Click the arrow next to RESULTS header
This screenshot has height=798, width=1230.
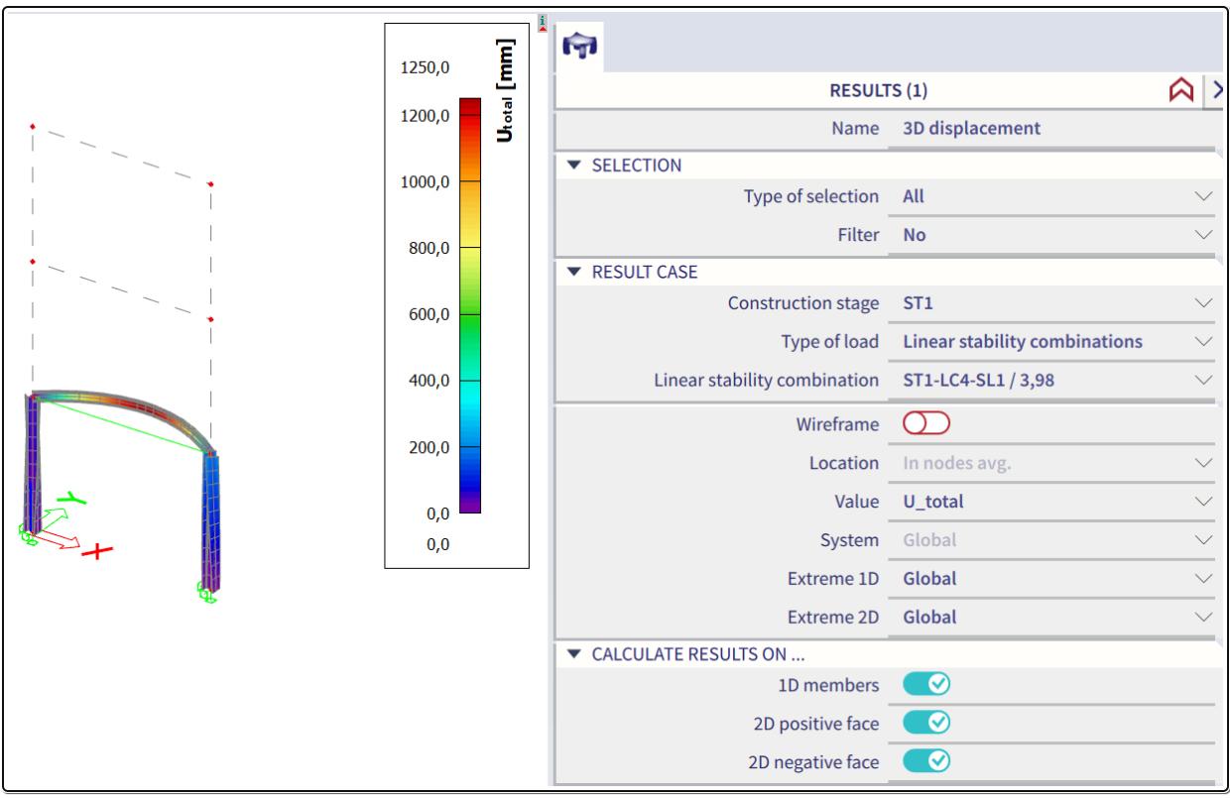pos(1216,91)
